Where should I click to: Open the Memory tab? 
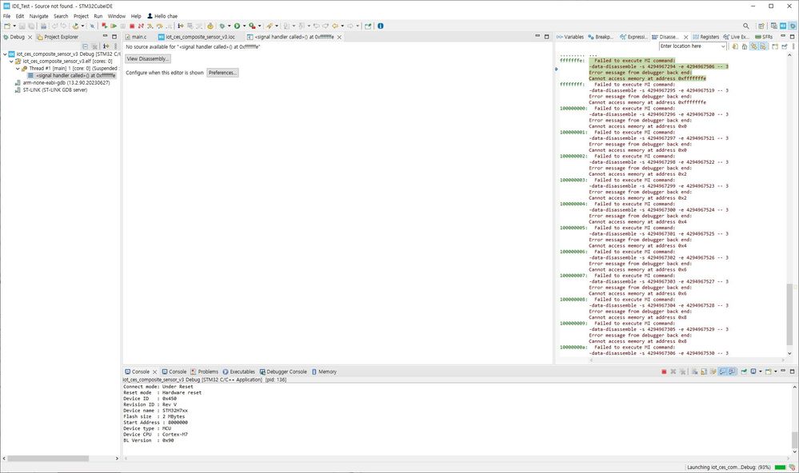pyautogui.click(x=324, y=372)
